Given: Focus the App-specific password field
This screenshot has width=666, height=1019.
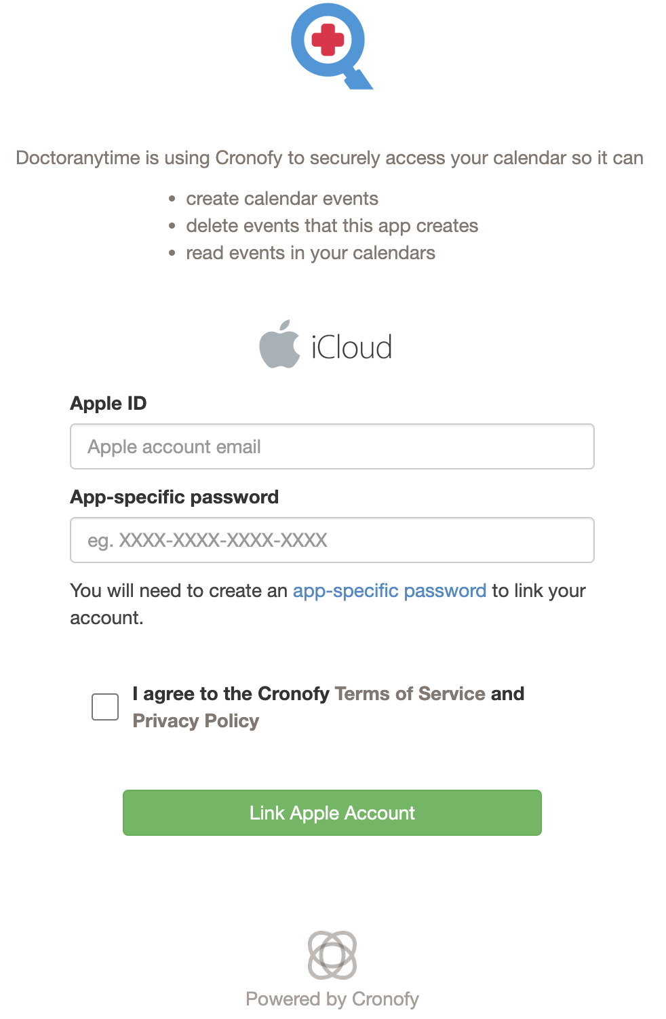Looking at the screenshot, I should point(332,540).
